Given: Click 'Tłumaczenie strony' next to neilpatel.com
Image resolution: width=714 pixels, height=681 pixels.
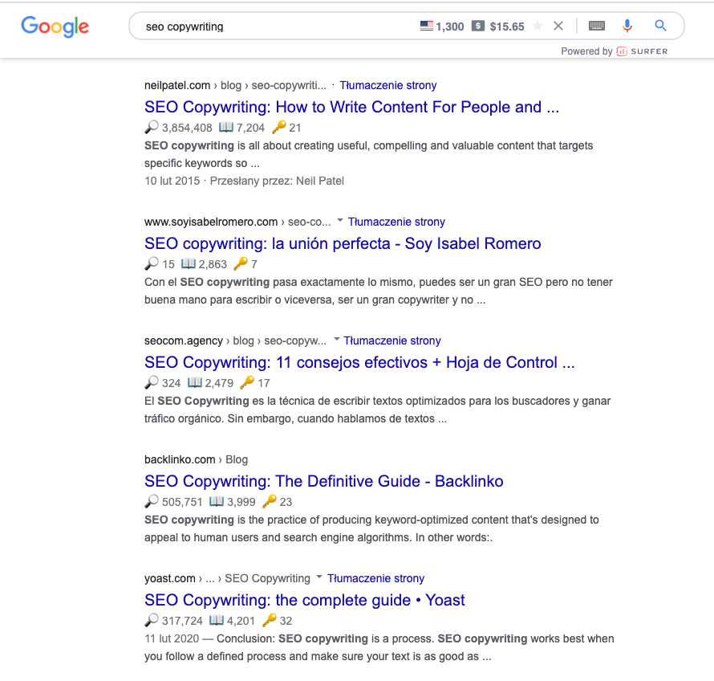Looking at the screenshot, I should [x=388, y=85].
